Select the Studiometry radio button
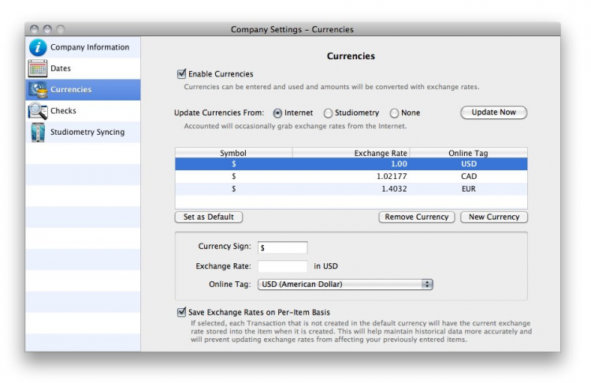Viewport: 591px width, 383px height. point(328,113)
